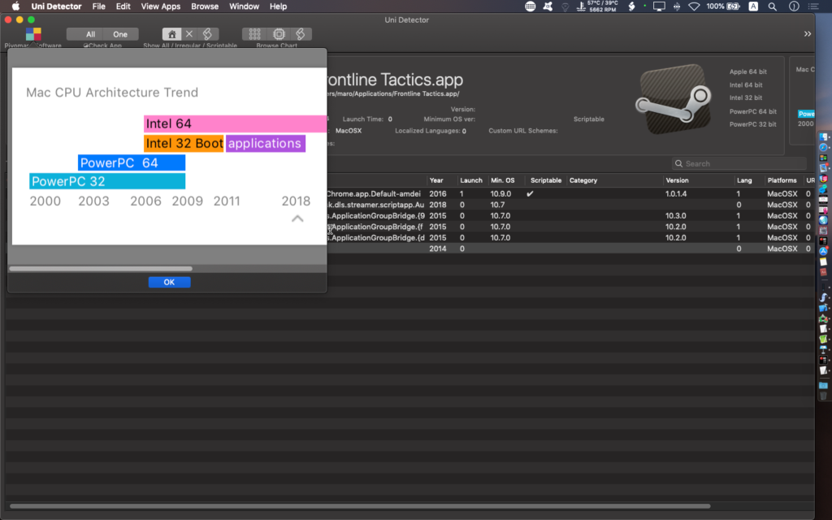Open the File menu
Viewport: 832px width, 520px height.
(98, 6)
